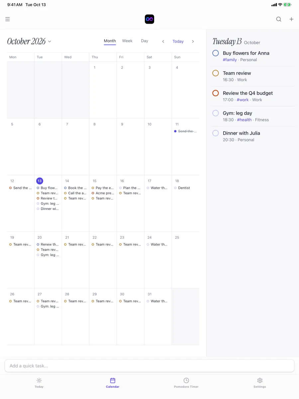Complete Team review task in side panel
299x399 pixels.
click(x=216, y=73)
